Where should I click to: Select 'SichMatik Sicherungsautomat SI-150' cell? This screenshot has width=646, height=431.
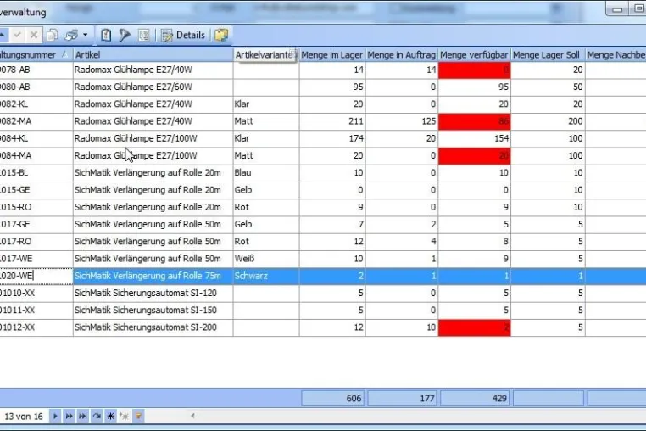click(x=153, y=311)
